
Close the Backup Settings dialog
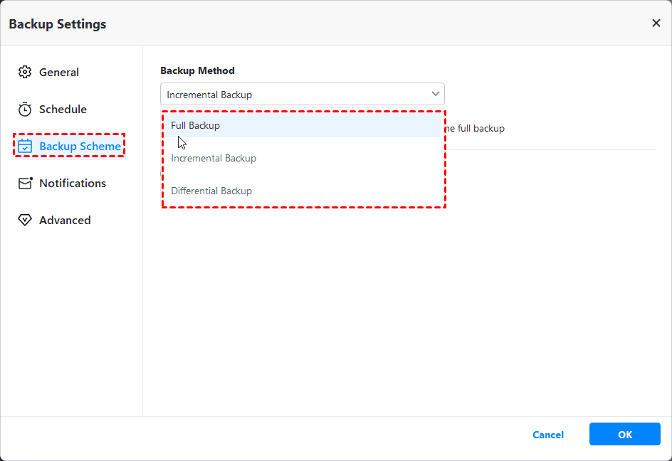click(656, 23)
